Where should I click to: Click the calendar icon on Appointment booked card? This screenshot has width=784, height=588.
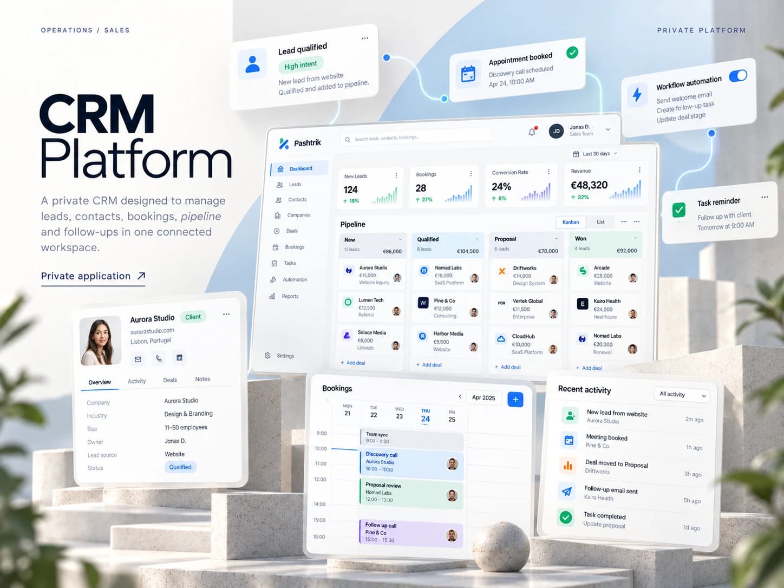coord(468,74)
